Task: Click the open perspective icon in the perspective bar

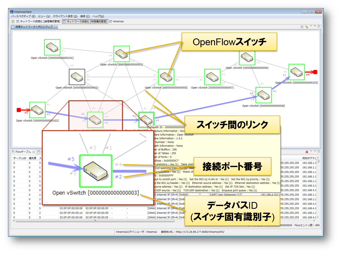Action: 13,22
